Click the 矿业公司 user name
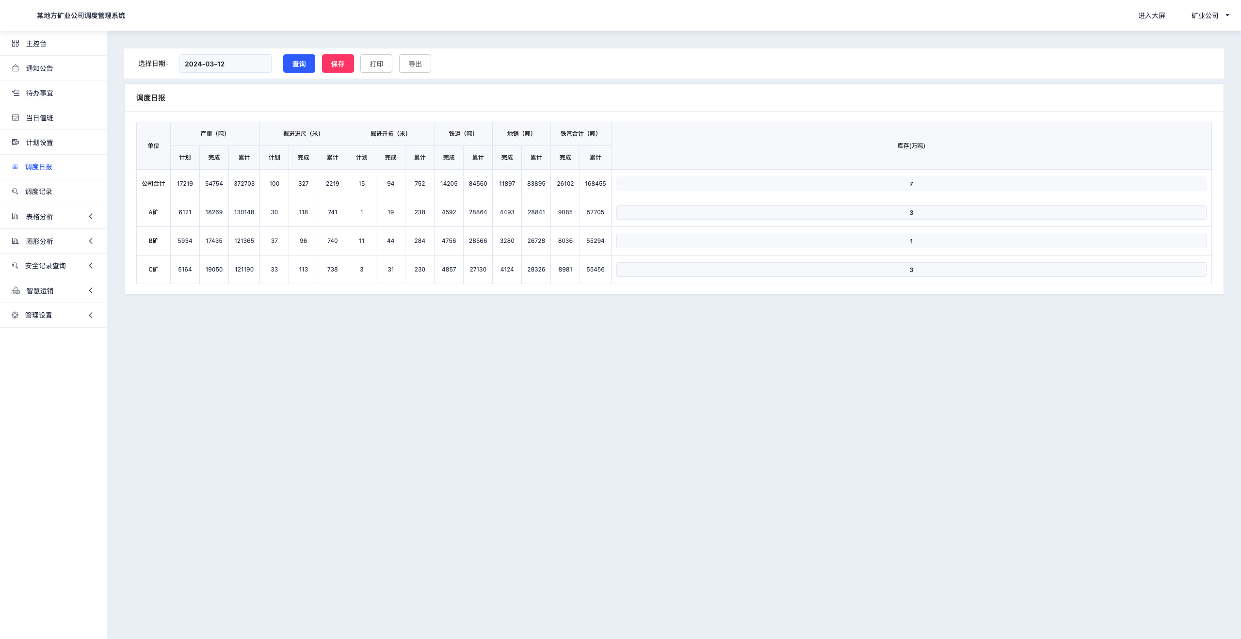Viewport: 1241px width, 639px height. pos(1205,16)
